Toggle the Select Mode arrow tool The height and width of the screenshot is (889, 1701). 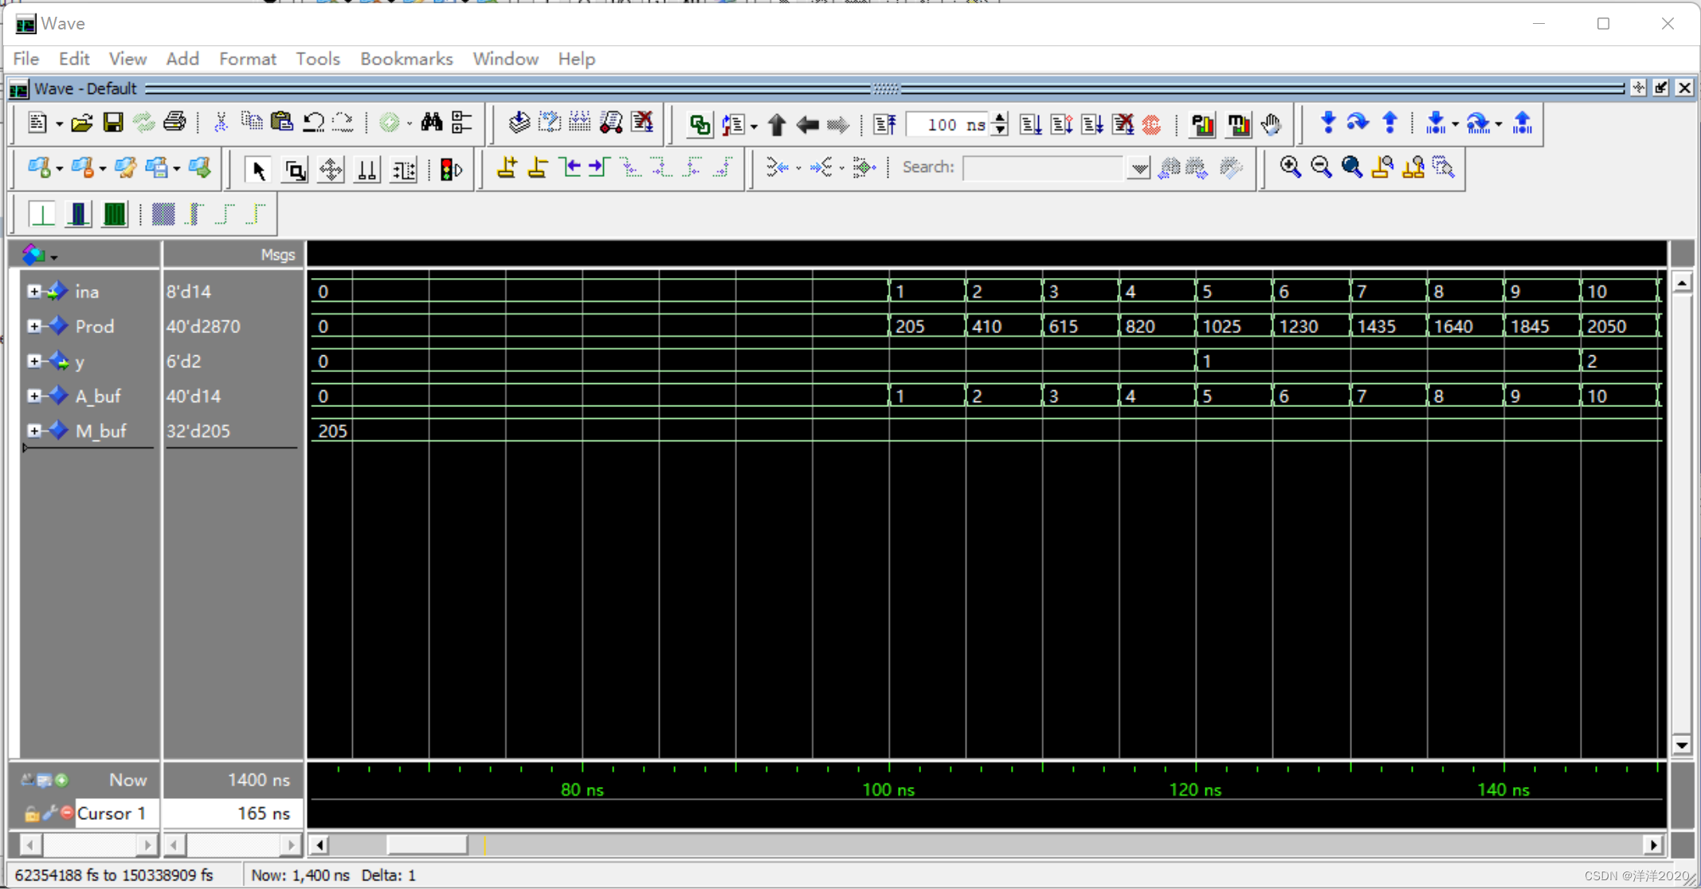258,170
